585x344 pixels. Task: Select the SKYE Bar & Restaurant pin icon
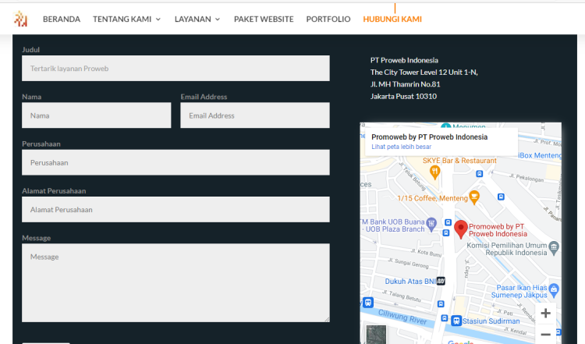(435, 172)
